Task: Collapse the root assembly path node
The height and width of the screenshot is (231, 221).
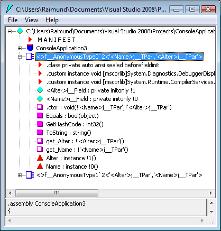Action: coord(10,31)
